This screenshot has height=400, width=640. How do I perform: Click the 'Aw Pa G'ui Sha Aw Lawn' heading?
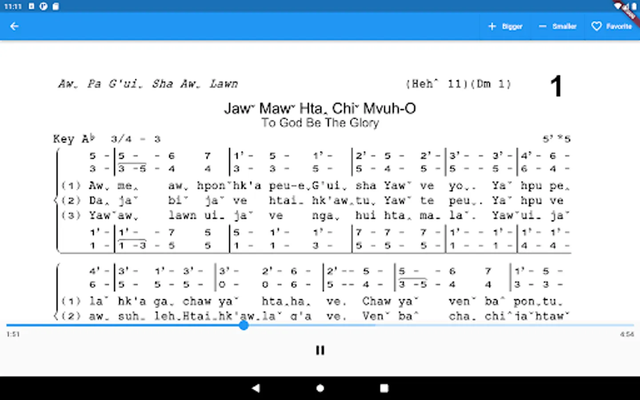(x=148, y=84)
